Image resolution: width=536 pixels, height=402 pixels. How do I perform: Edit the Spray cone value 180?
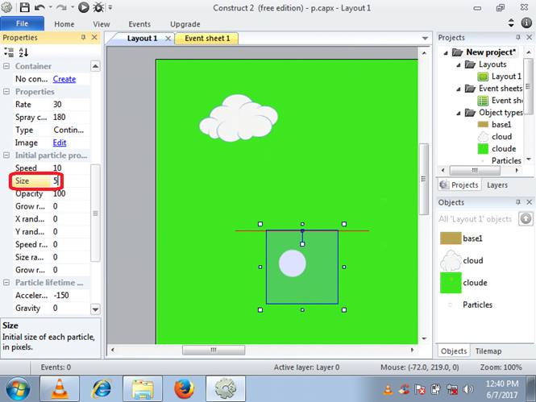[71, 117]
